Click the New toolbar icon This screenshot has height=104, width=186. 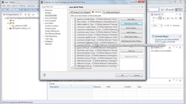(5, 9)
